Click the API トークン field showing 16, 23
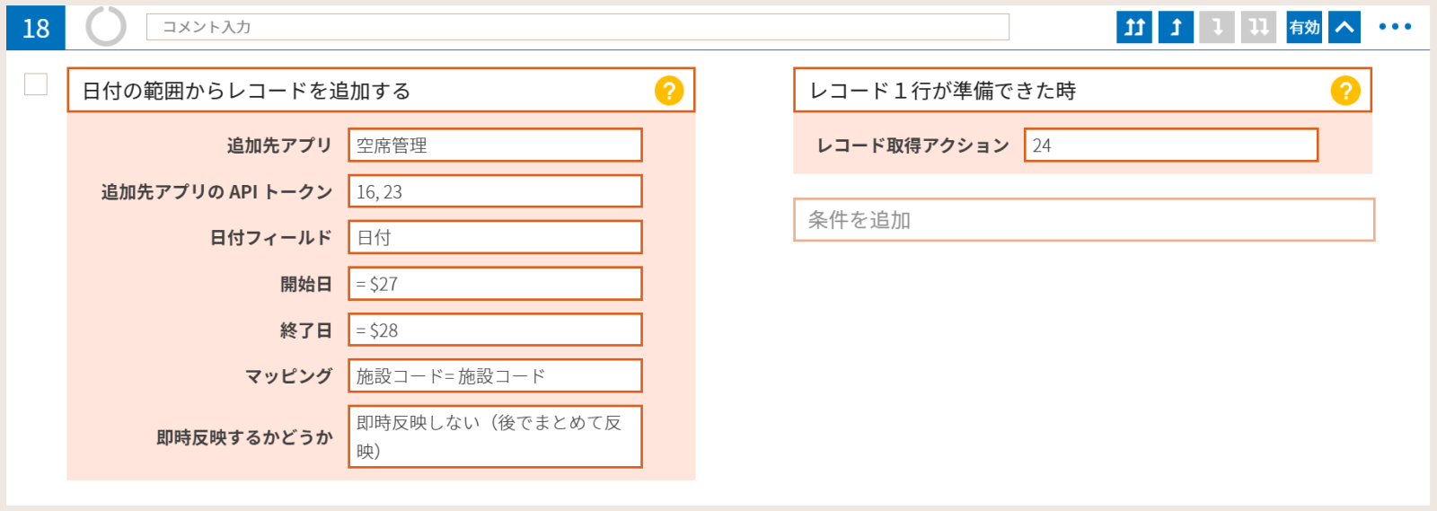 click(495, 191)
